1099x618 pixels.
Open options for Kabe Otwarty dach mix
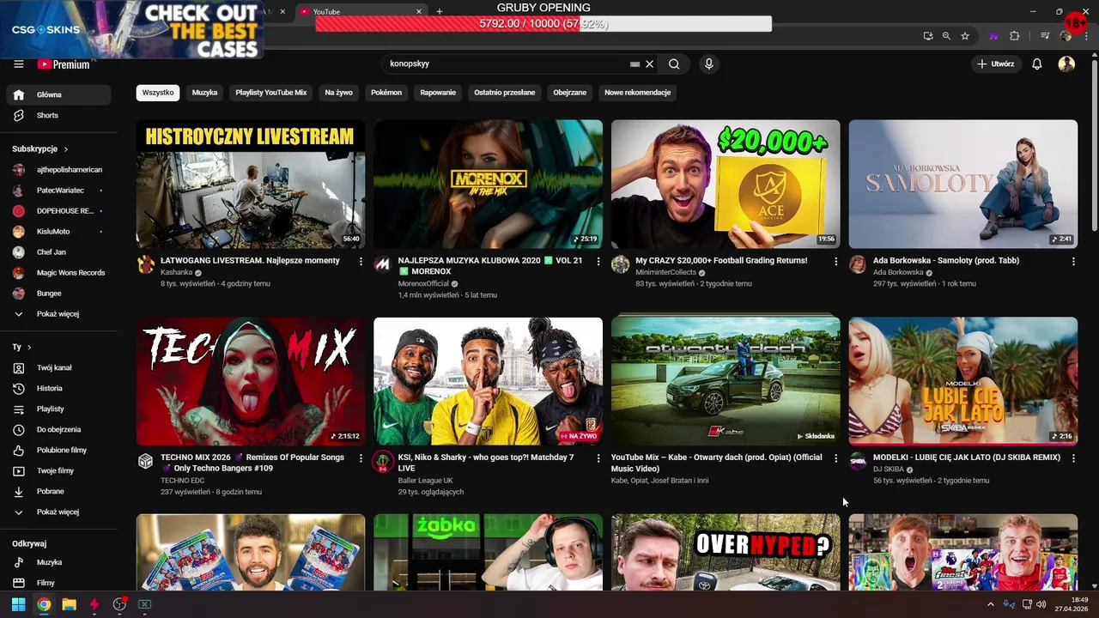click(x=836, y=459)
